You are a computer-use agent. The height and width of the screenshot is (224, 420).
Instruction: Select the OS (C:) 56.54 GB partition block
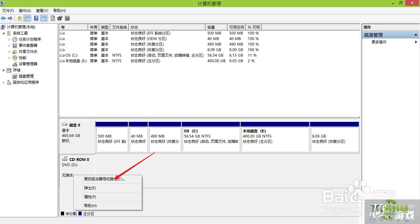point(211,137)
